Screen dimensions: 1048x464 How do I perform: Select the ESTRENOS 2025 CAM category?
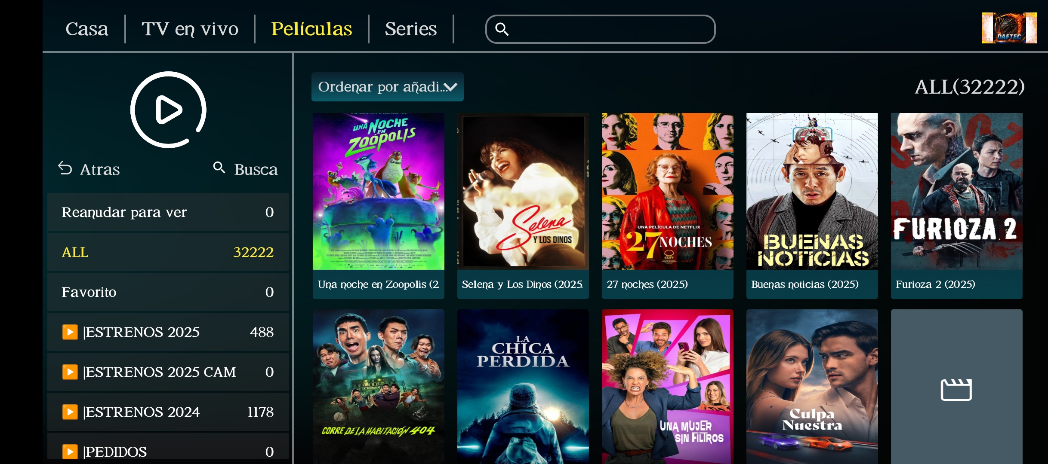click(x=168, y=372)
